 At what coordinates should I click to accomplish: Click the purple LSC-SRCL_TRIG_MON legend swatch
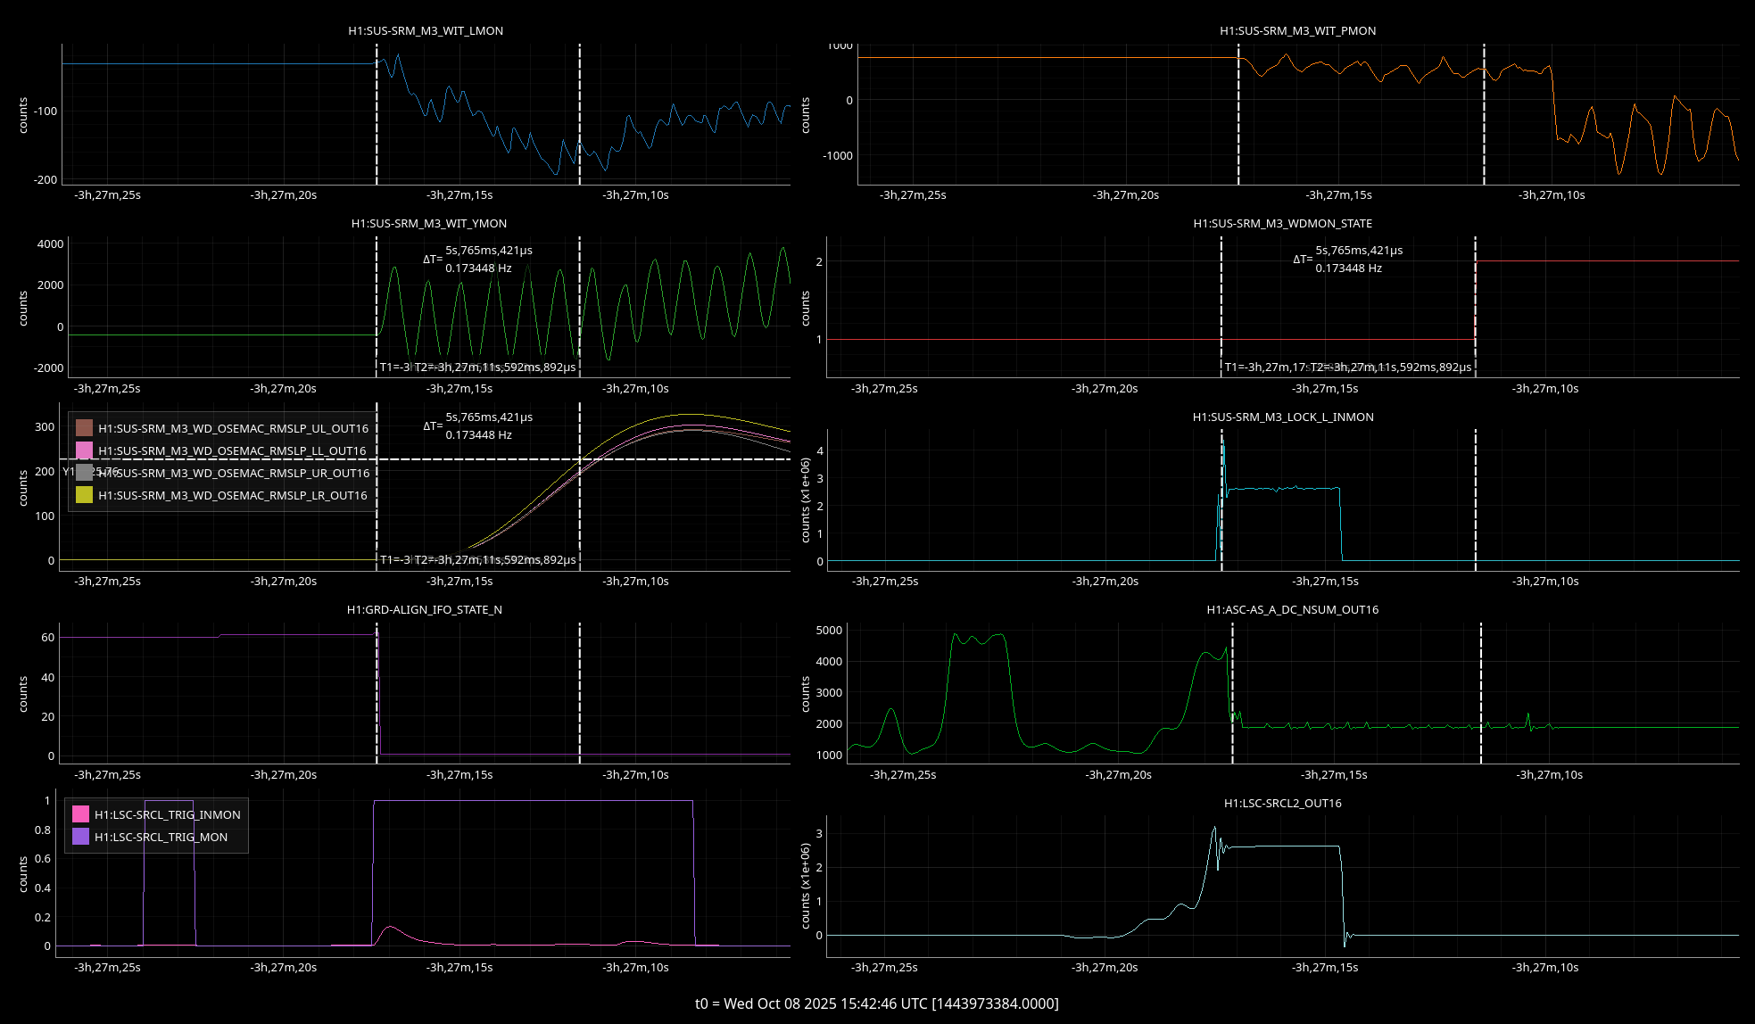pyautogui.click(x=80, y=837)
